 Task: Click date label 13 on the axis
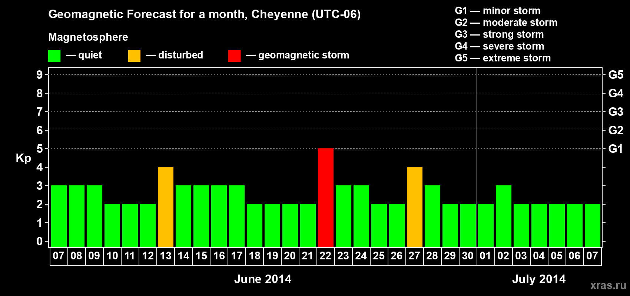tap(166, 256)
